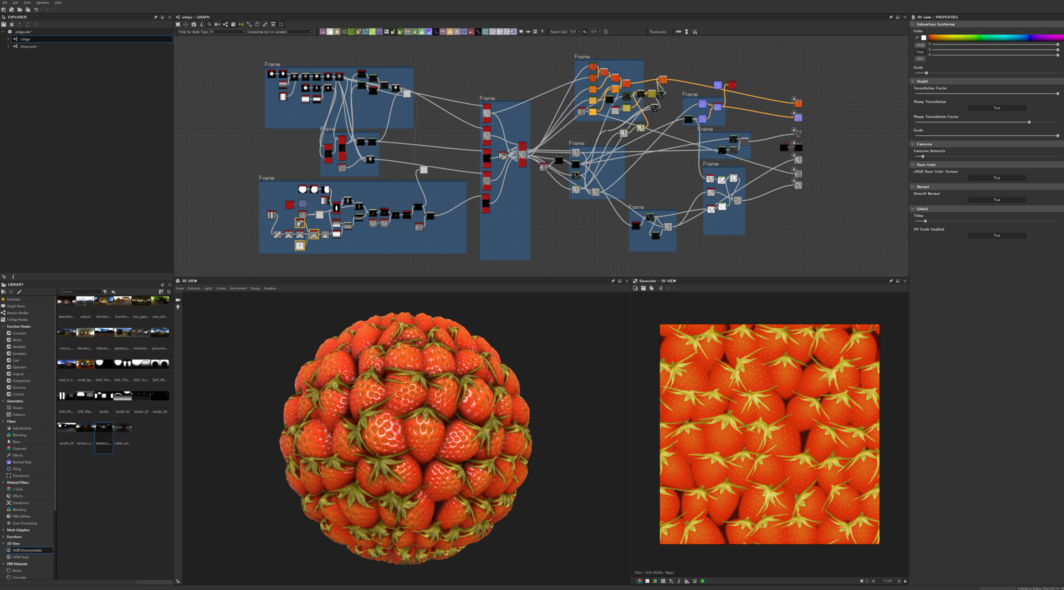Switch color mode with the HSV button
This screenshot has width=1064, height=590.
pos(920,59)
